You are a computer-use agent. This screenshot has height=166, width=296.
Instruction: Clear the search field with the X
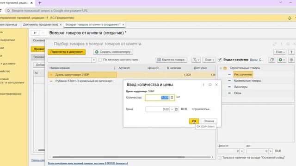(x=94, y=60)
